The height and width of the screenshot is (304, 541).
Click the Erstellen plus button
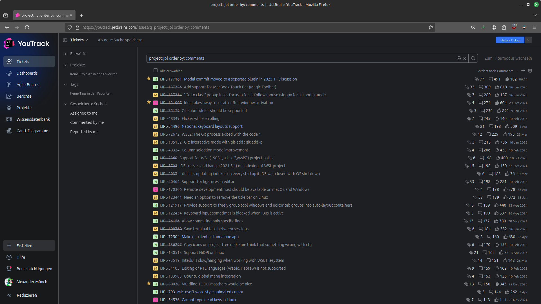(x=29, y=245)
